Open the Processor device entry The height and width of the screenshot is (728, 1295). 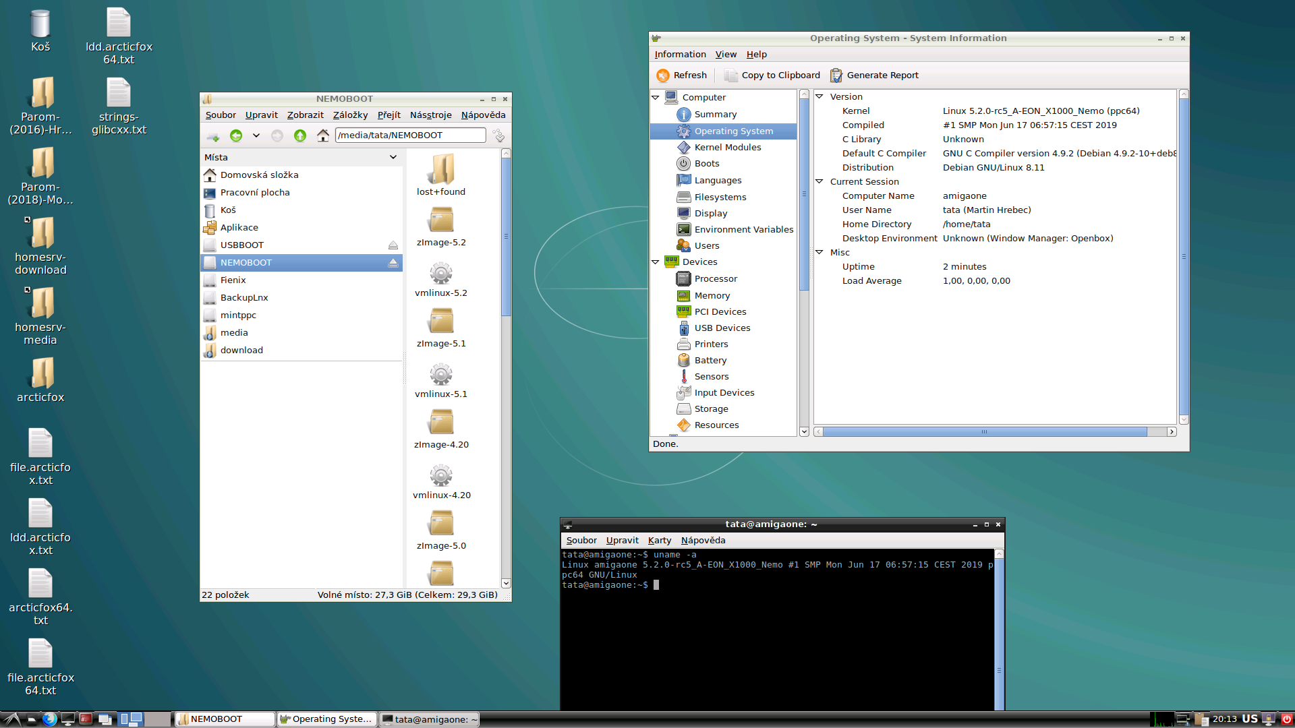point(715,278)
